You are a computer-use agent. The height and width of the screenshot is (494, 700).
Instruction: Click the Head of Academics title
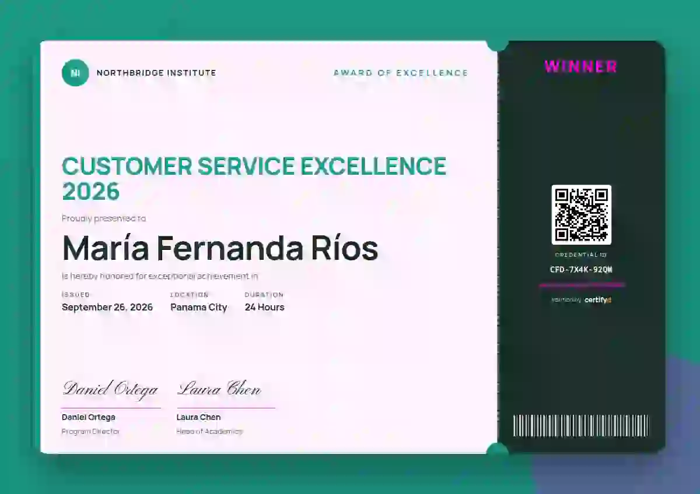tap(209, 432)
